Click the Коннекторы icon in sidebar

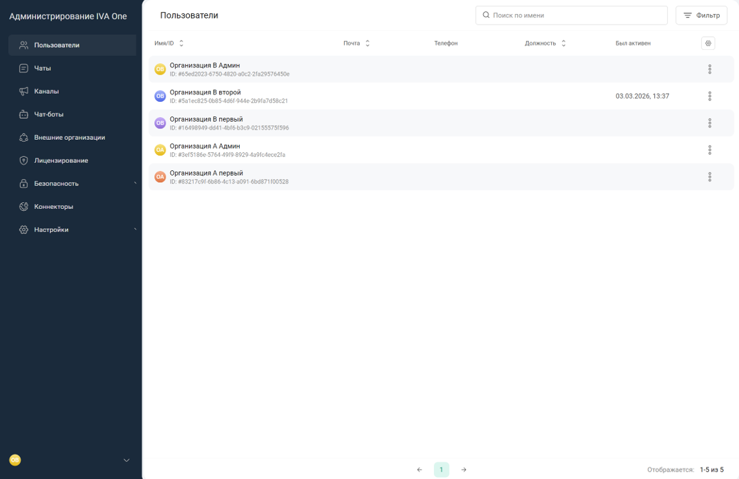(x=24, y=207)
